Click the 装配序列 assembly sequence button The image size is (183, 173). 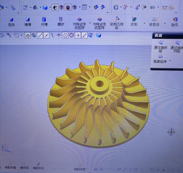(38, 167)
